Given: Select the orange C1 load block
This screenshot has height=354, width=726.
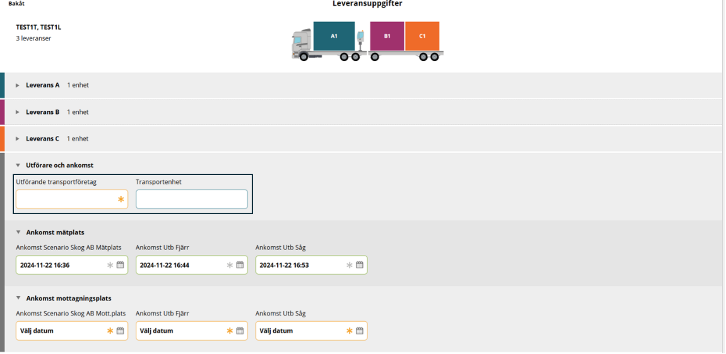Looking at the screenshot, I should click(422, 36).
